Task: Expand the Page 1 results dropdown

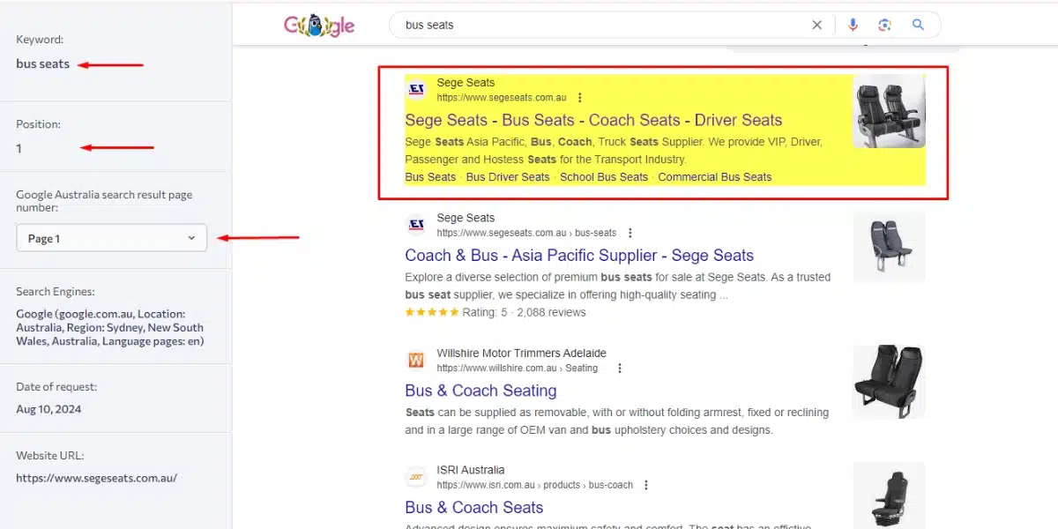Action: click(112, 238)
